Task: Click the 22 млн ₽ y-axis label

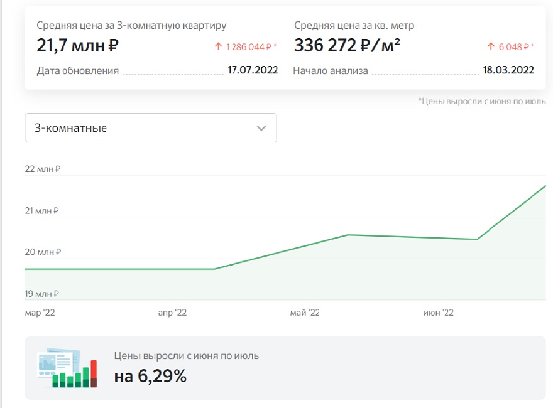Action: [43, 169]
